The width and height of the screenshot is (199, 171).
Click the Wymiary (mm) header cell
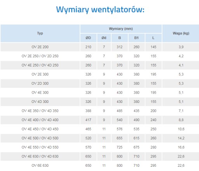121,29
